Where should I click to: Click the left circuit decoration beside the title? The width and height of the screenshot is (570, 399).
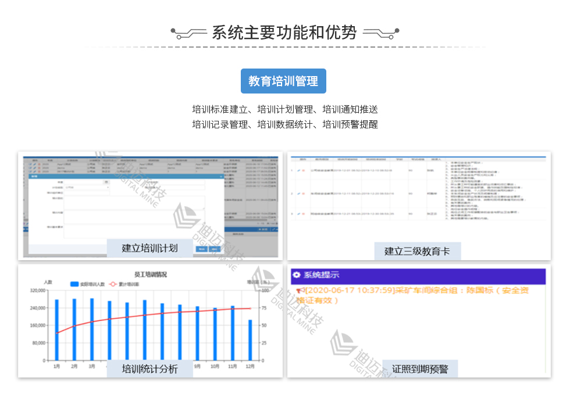click(189, 33)
